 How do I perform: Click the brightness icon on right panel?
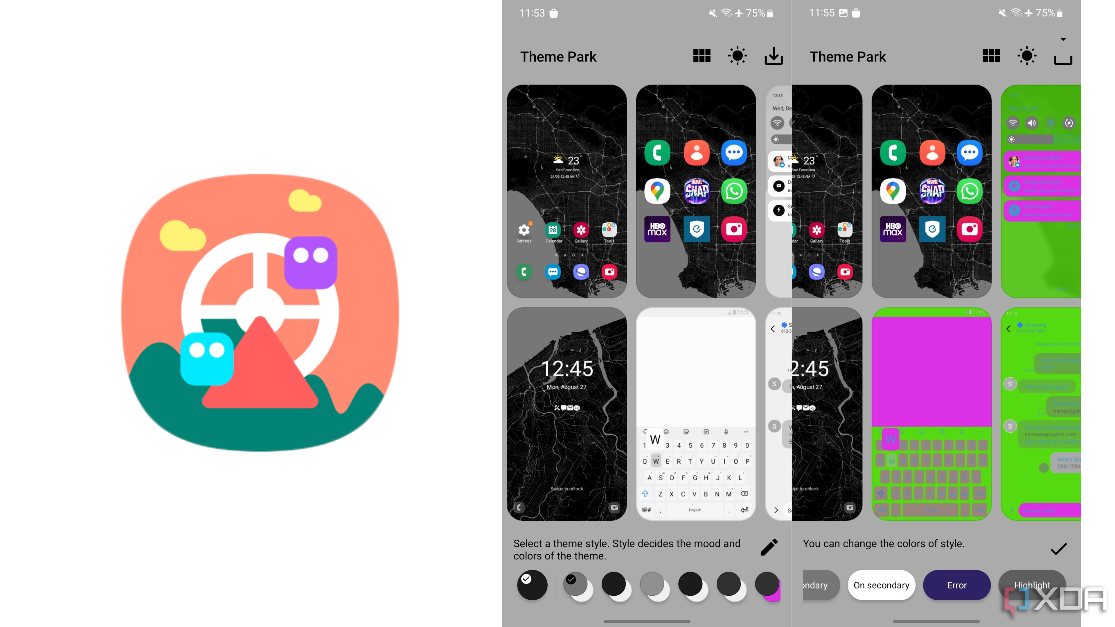pyautogui.click(x=1027, y=56)
